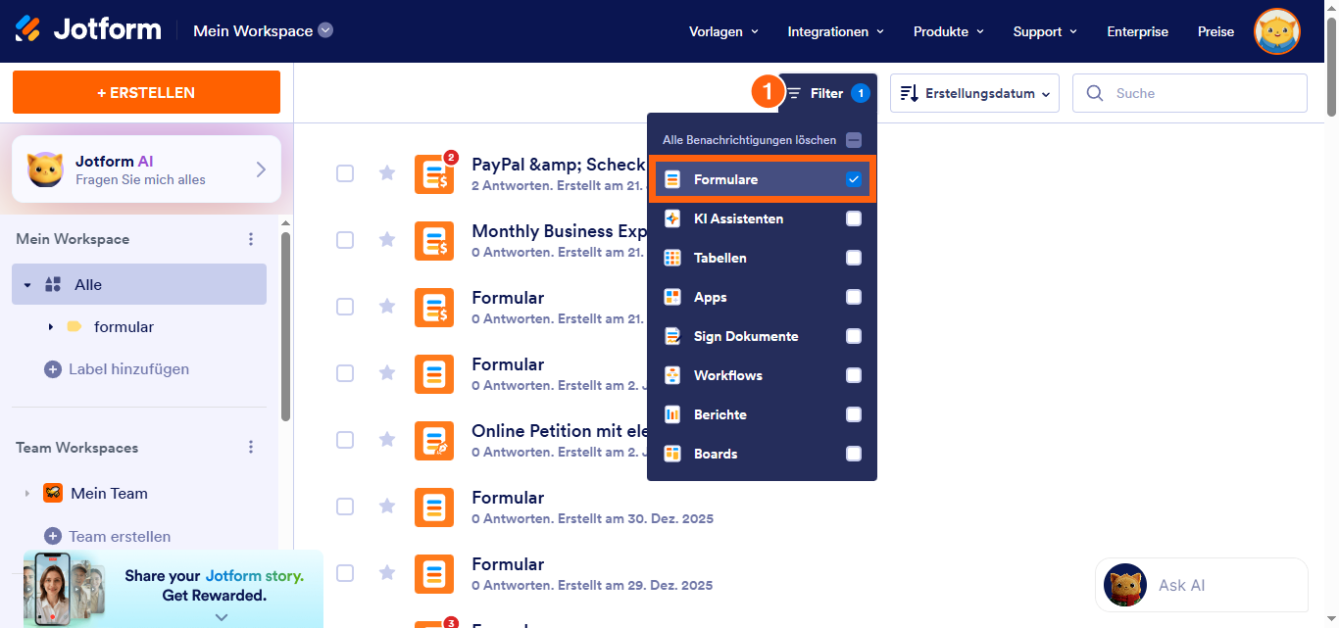Click the plus icon beside Label hinzufügen
This screenshot has width=1339, height=628.
pyautogui.click(x=53, y=369)
